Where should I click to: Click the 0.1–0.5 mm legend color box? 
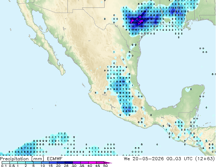(6, 163)
